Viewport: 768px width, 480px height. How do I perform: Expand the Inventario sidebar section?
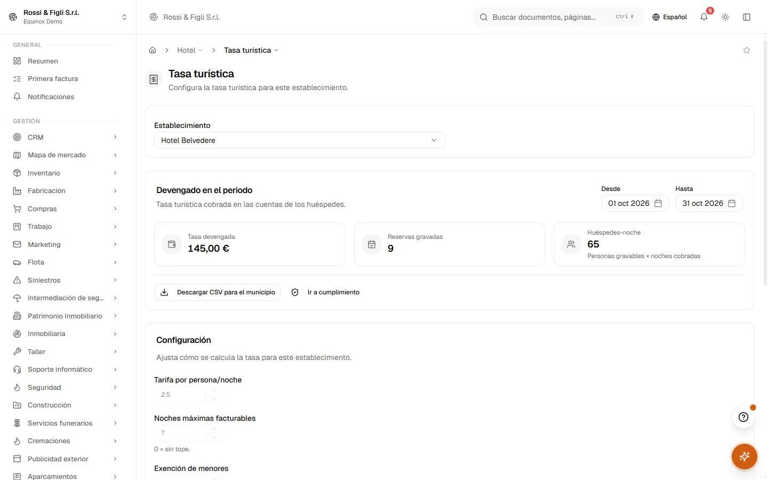click(115, 173)
